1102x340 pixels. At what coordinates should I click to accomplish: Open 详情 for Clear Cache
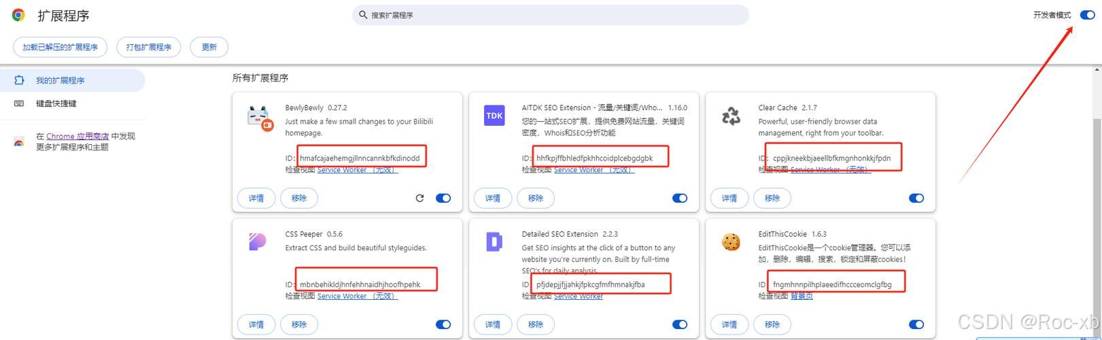(729, 198)
